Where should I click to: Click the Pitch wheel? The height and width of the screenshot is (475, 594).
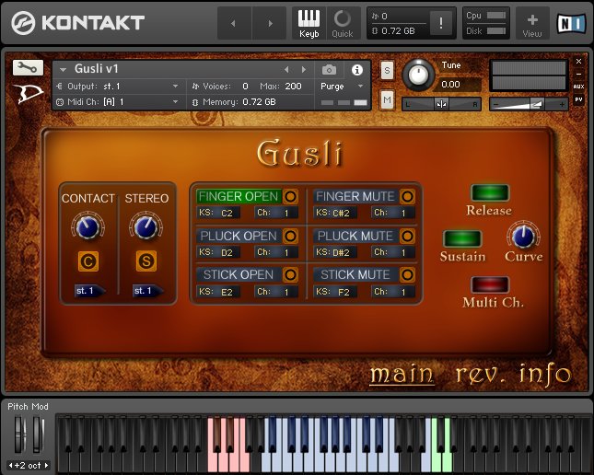(x=18, y=434)
